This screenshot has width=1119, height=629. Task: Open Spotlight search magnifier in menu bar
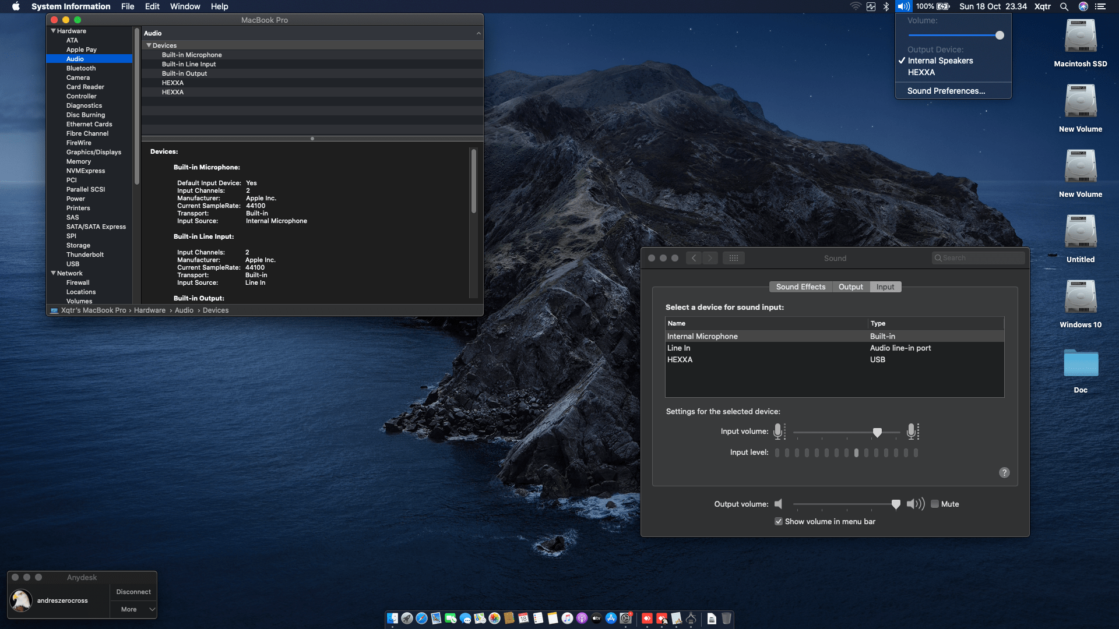click(1064, 6)
